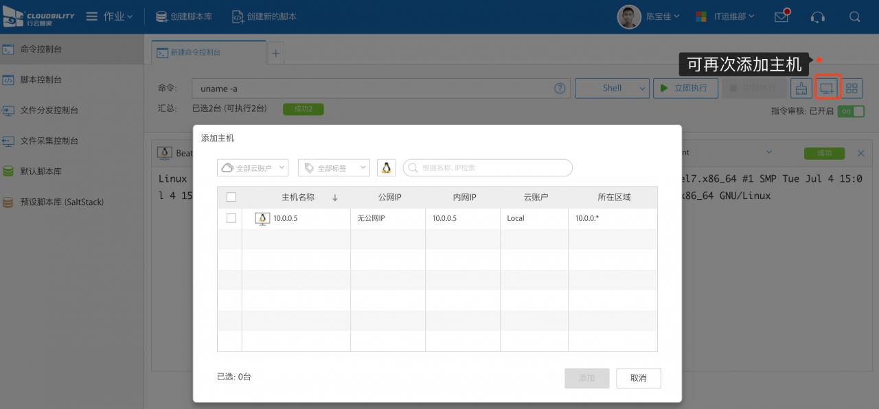Open 脚本控制台 in the sidebar
The image size is (879, 409).
(x=41, y=80)
